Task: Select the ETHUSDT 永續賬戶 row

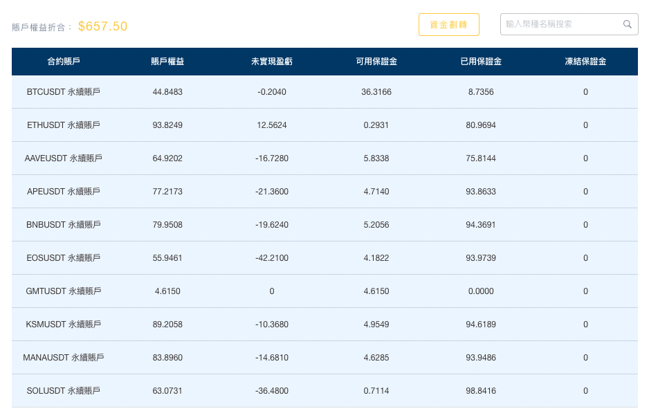Action: pos(64,125)
